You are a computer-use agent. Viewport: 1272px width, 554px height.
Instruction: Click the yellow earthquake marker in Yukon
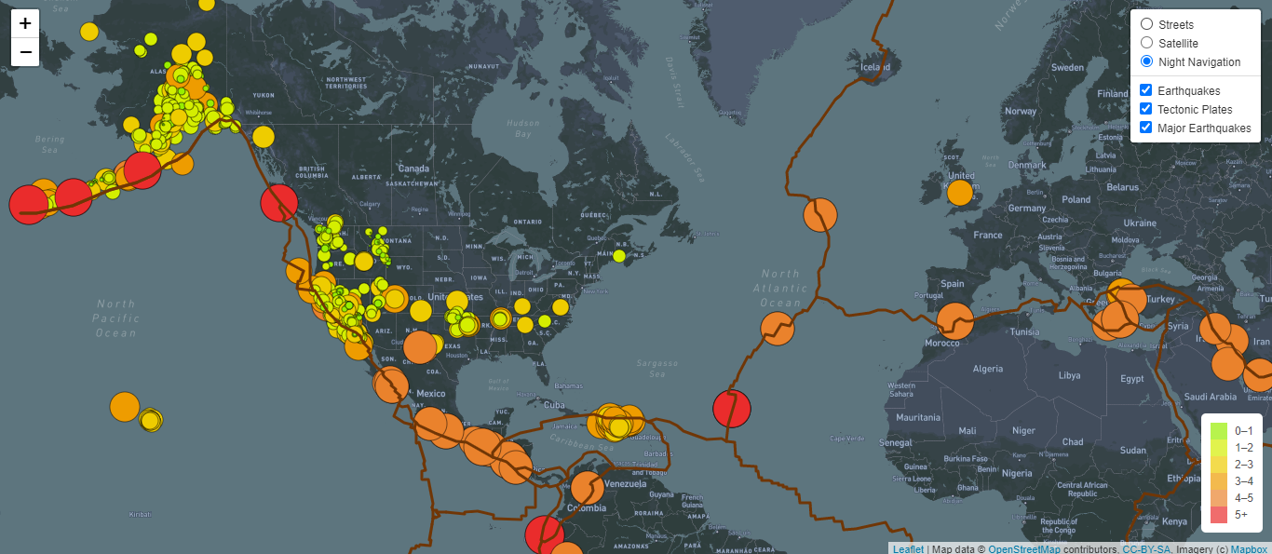[x=264, y=136]
